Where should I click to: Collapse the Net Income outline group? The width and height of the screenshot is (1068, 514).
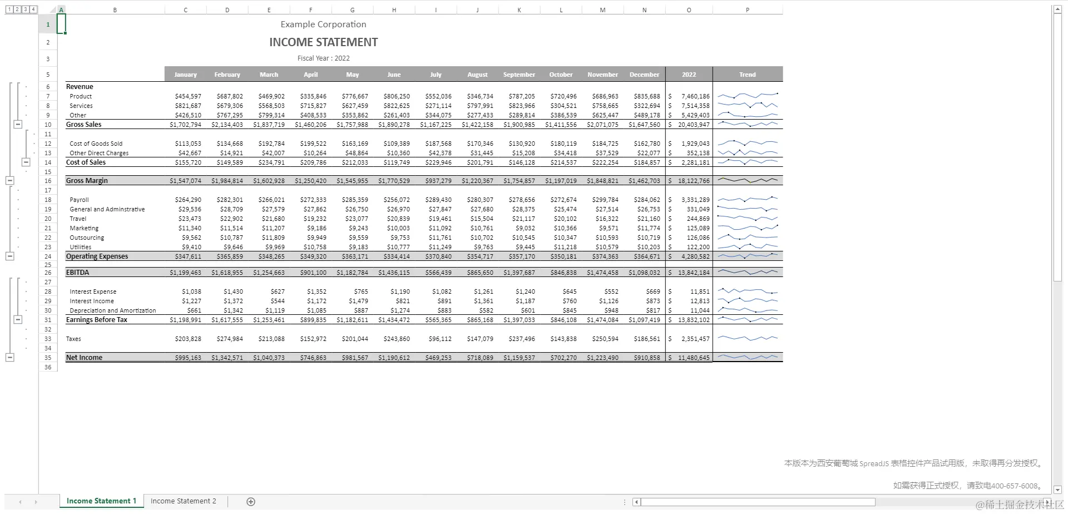9,358
